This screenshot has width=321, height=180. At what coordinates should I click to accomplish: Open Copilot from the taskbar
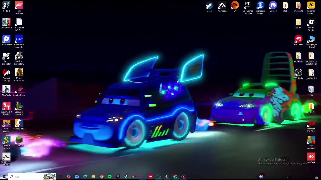click(68, 177)
